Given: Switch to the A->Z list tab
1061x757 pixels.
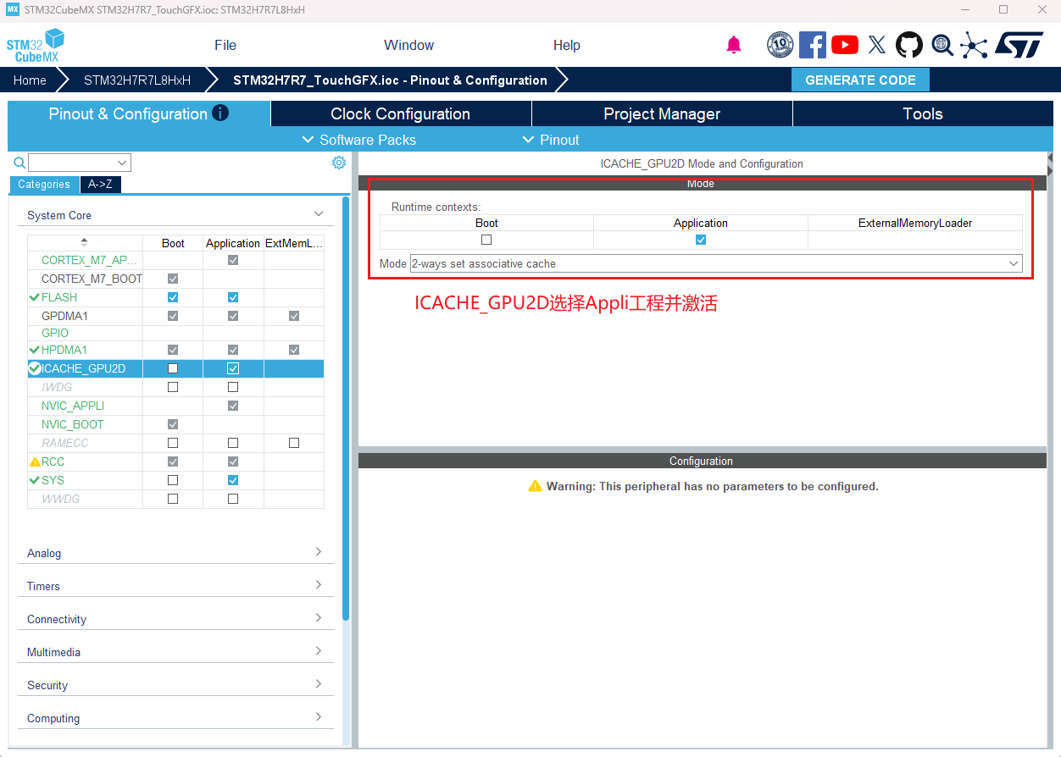Looking at the screenshot, I should [x=100, y=184].
